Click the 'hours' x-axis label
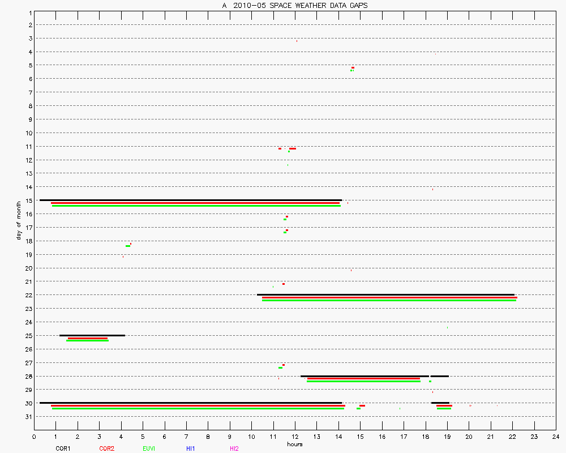Image resolution: width=566 pixels, height=453 pixels. click(x=294, y=444)
